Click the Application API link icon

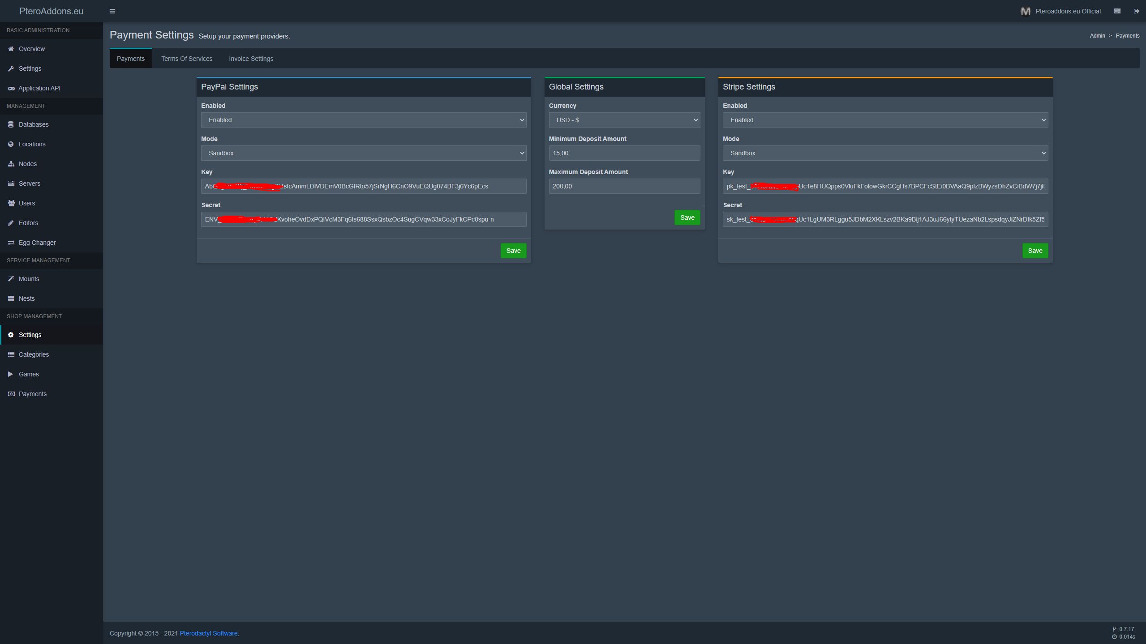(11, 88)
